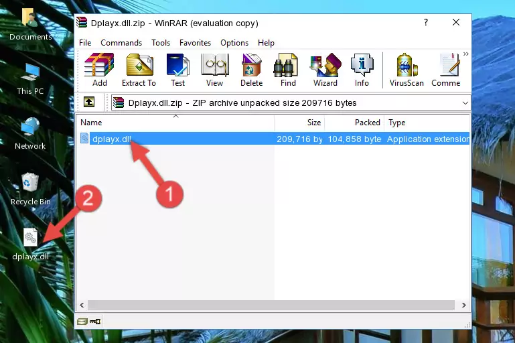The image size is (515, 343).
Task: Click the View toolbar icon
Action: pos(215,70)
